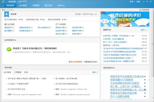Screen dimensions: 154x102
Task: Click the scrollbar down arrow
Action: click(152, 98)
